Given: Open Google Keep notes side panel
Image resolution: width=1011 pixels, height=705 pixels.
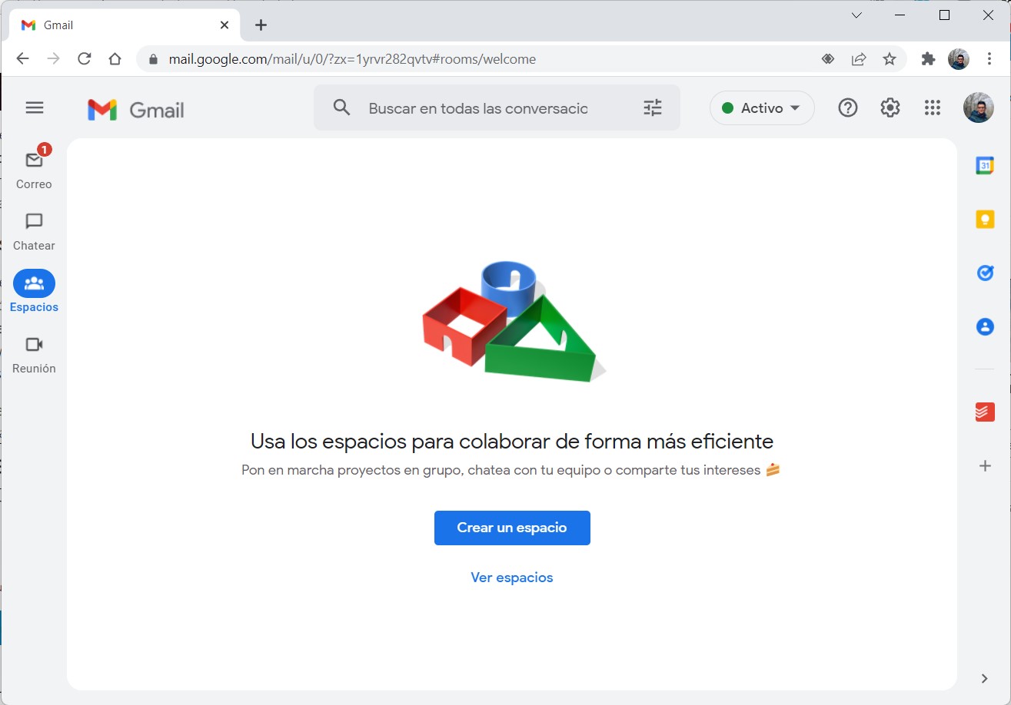Looking at the screenshot, I should tap(985, 219).
